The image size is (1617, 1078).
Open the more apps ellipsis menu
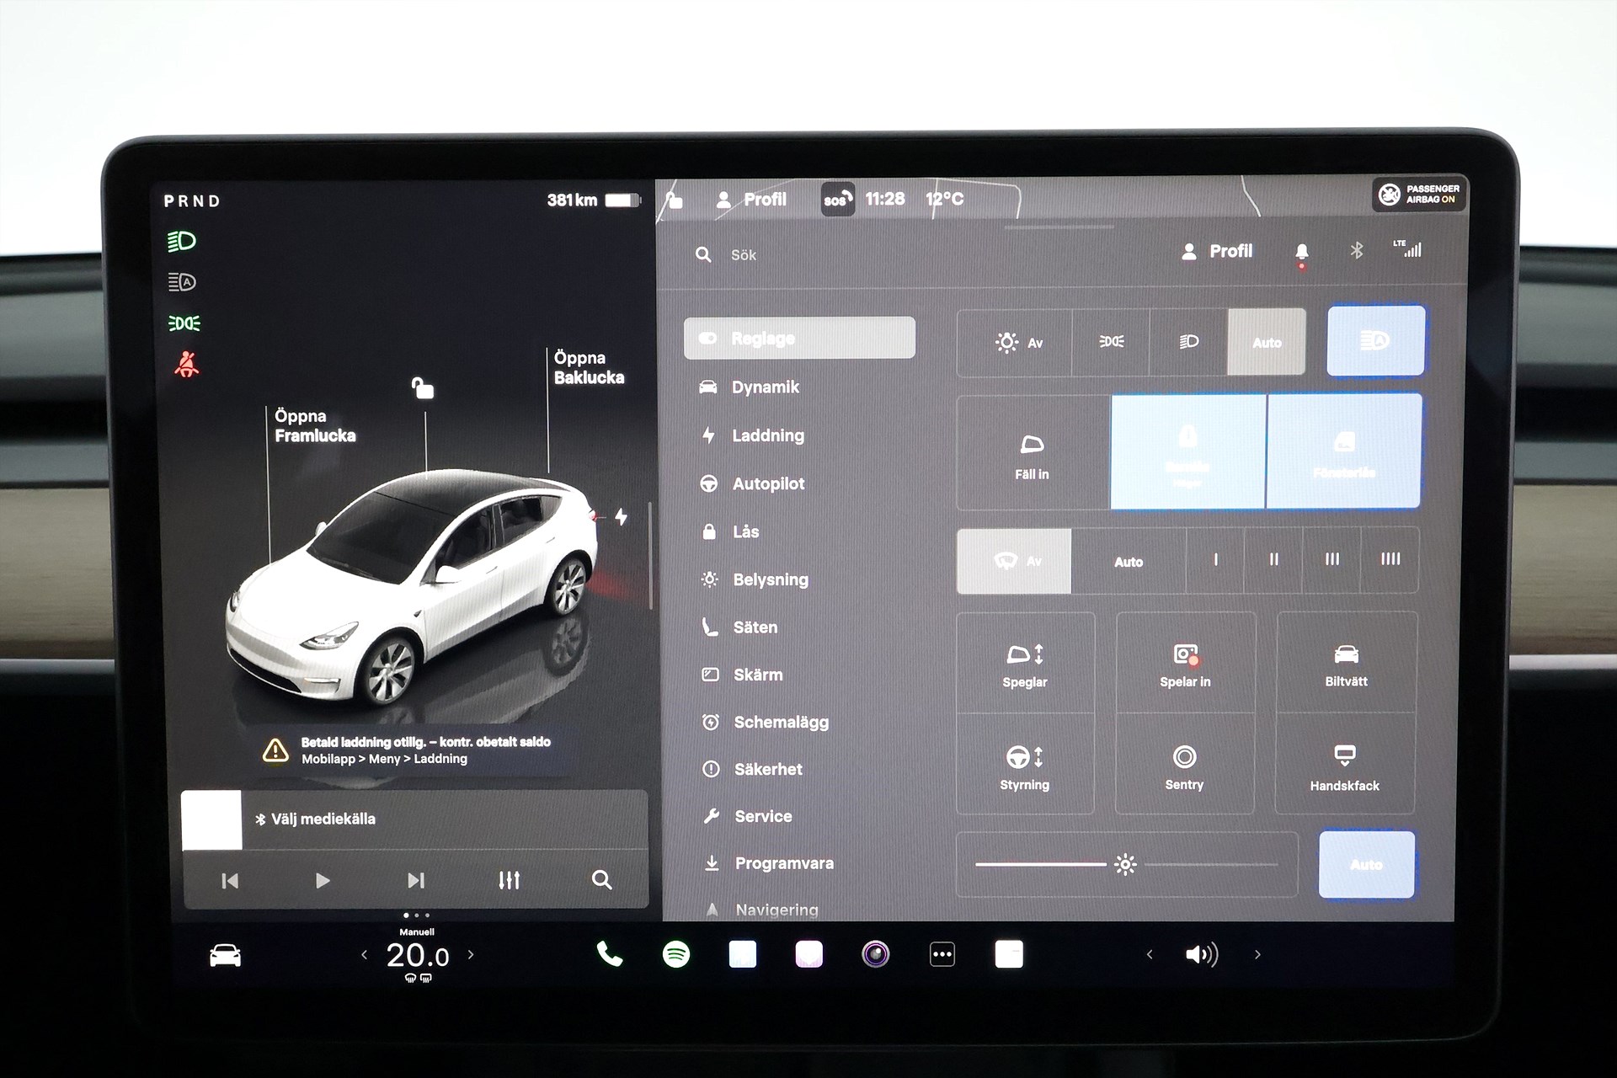coord(942,954)
